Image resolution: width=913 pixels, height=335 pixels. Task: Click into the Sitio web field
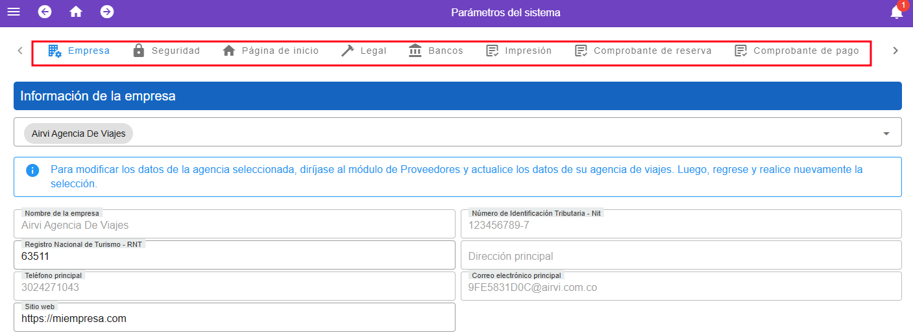tap(234, 318)
